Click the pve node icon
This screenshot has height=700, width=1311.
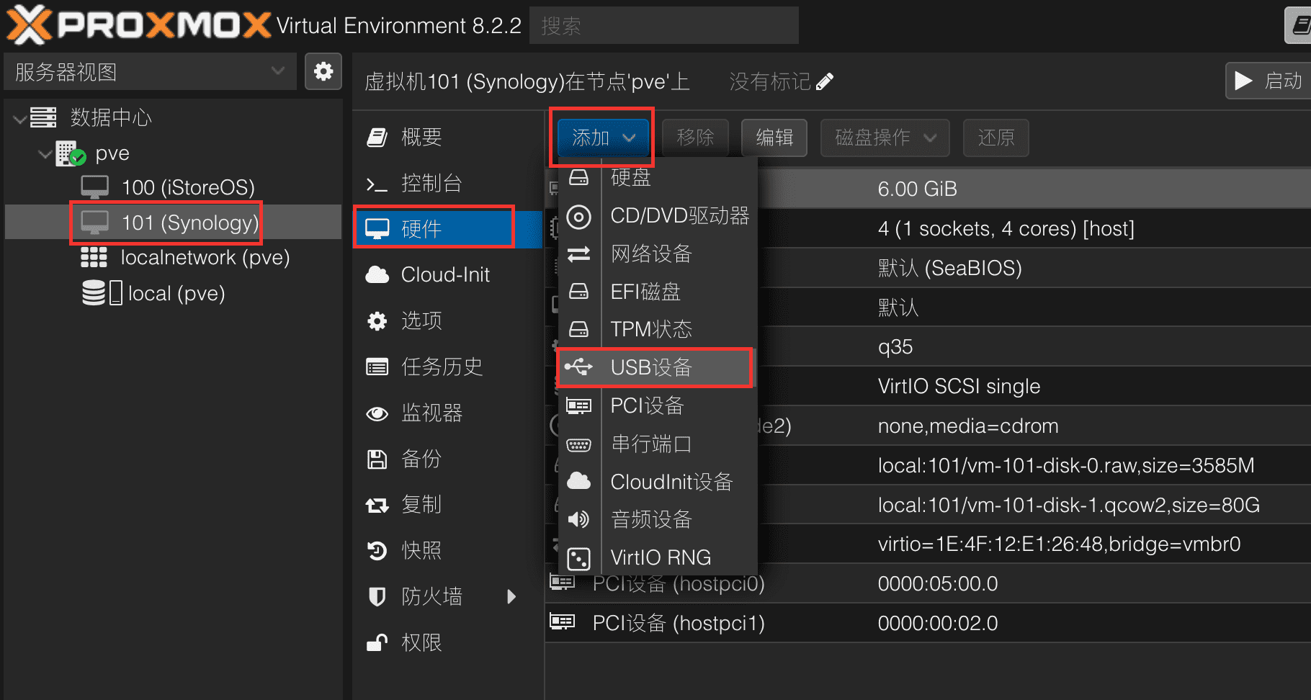coord(71,153)
